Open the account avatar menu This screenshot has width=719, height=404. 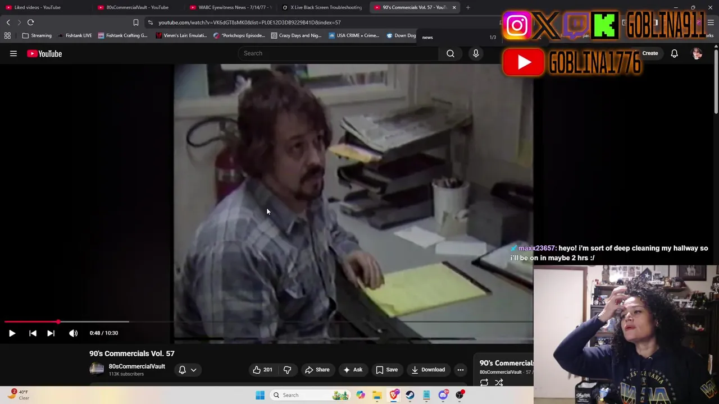697,53
